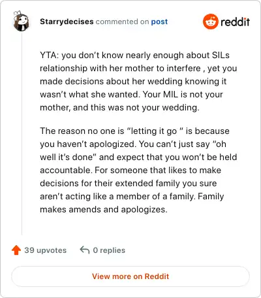This screenshot has width=261, height=298.
Task: Click the reply arrow icon
Action: 85,250
